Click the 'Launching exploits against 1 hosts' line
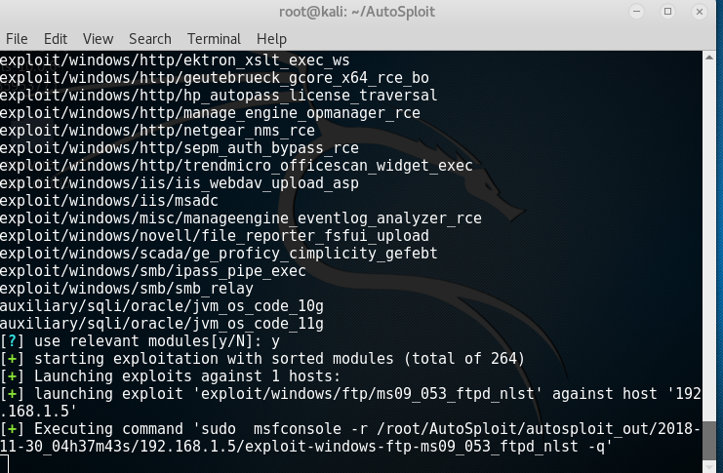This screenshot has width=723, height=473. pos(170,376)
